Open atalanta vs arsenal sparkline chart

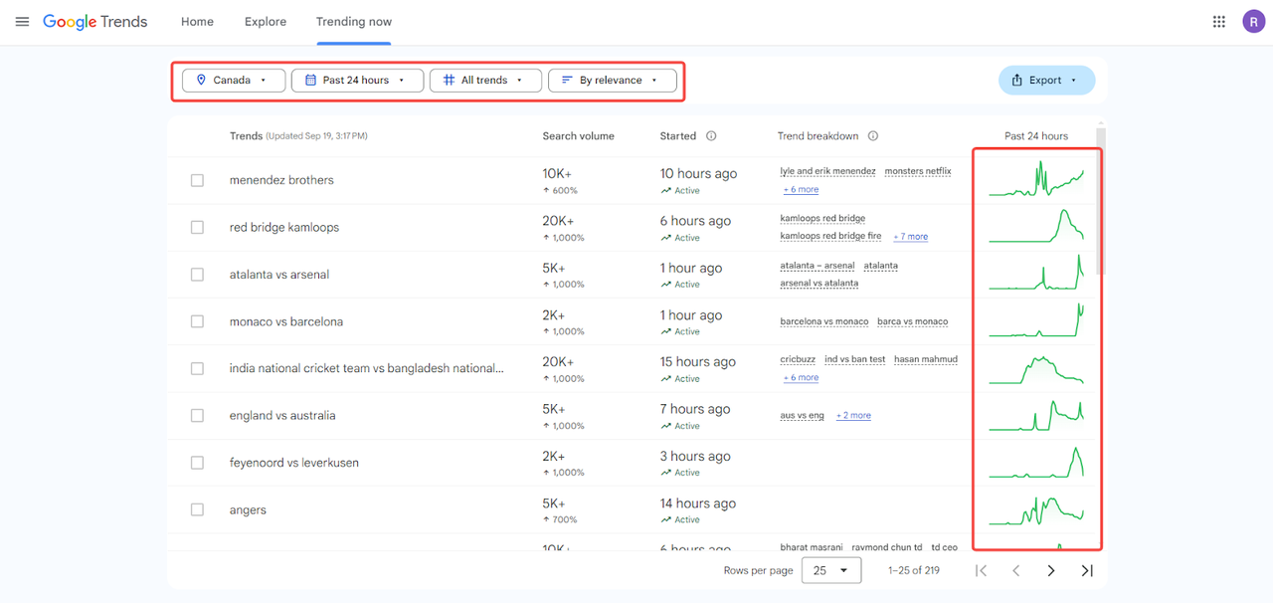tap(1036, 274)
